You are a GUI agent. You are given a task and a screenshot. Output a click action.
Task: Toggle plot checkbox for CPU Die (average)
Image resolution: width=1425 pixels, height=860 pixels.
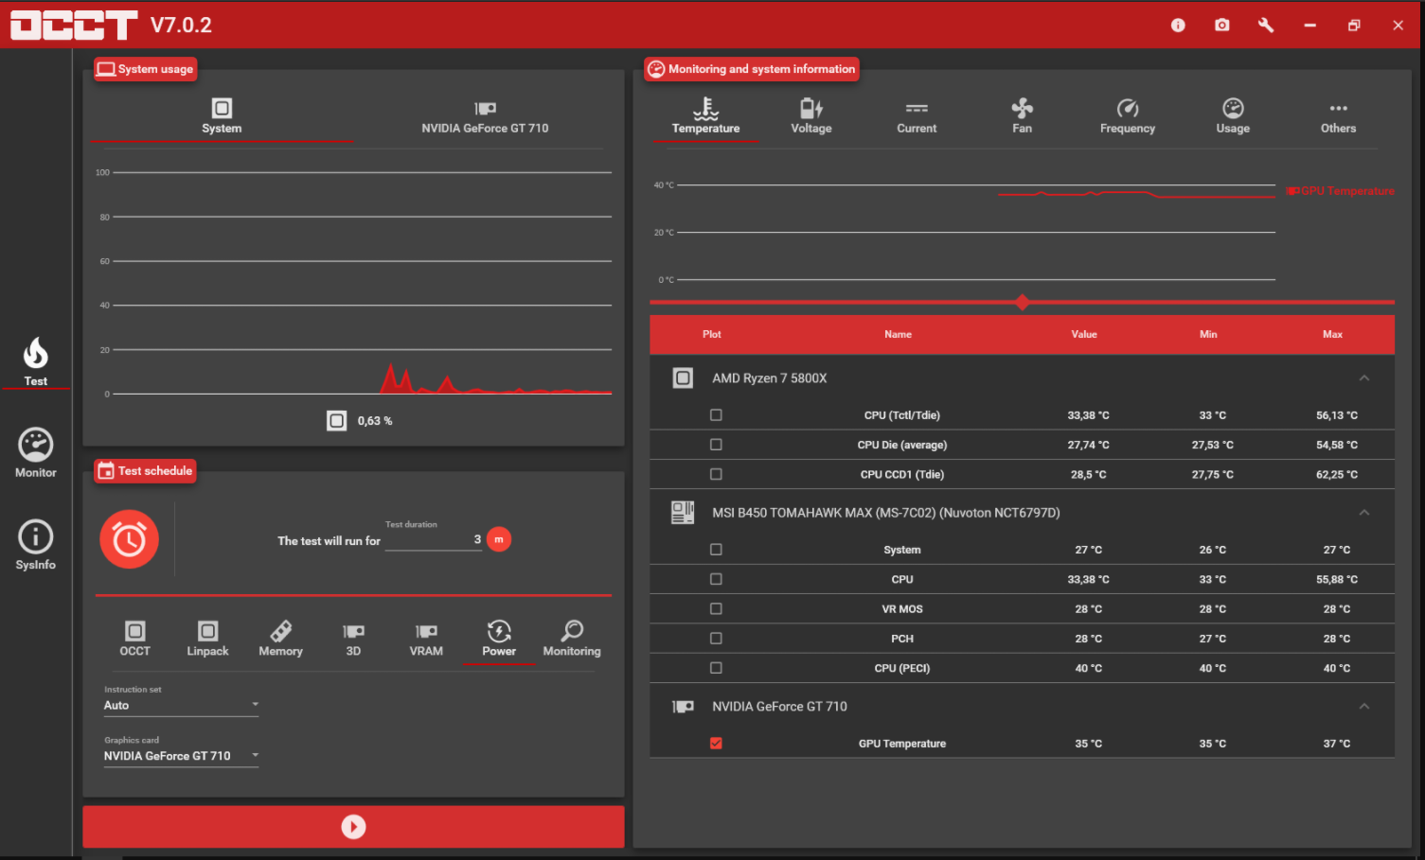[x=716, y=445]
